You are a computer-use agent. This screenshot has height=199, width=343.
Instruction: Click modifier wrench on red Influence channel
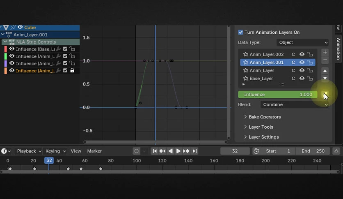58,49
